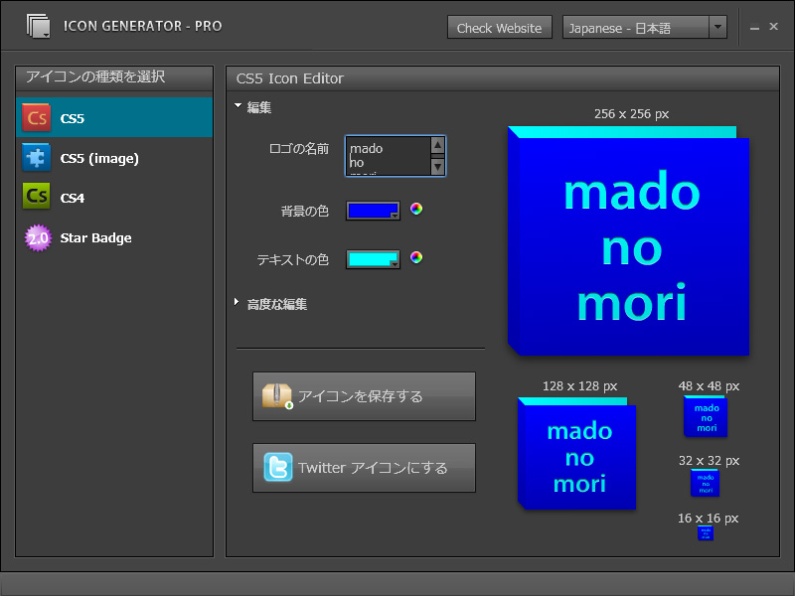Switch to the CS5 (image) icon type
Image resolution: width=795 pixels, height=596 pixels.
click(x=113, y=158)
